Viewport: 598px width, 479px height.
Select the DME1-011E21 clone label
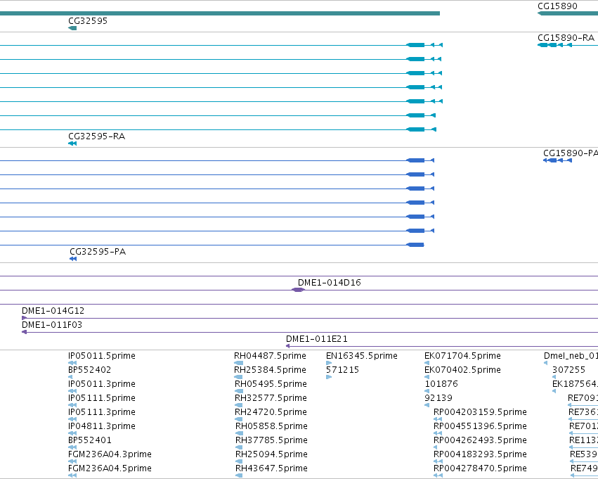316,339
